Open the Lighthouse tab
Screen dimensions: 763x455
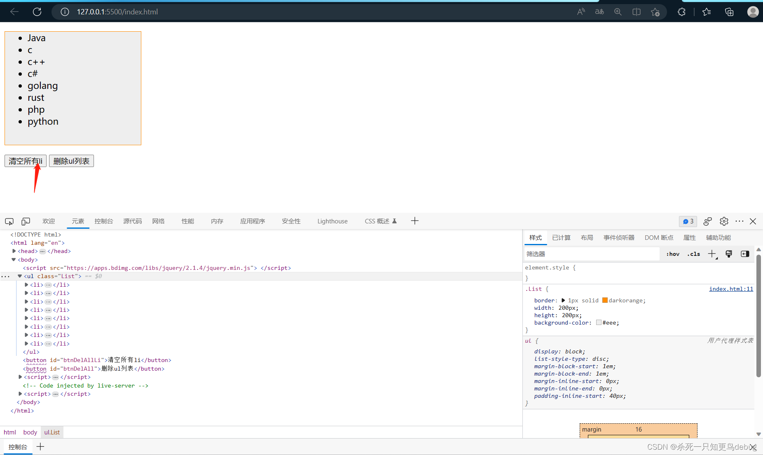tap(332, 221)
